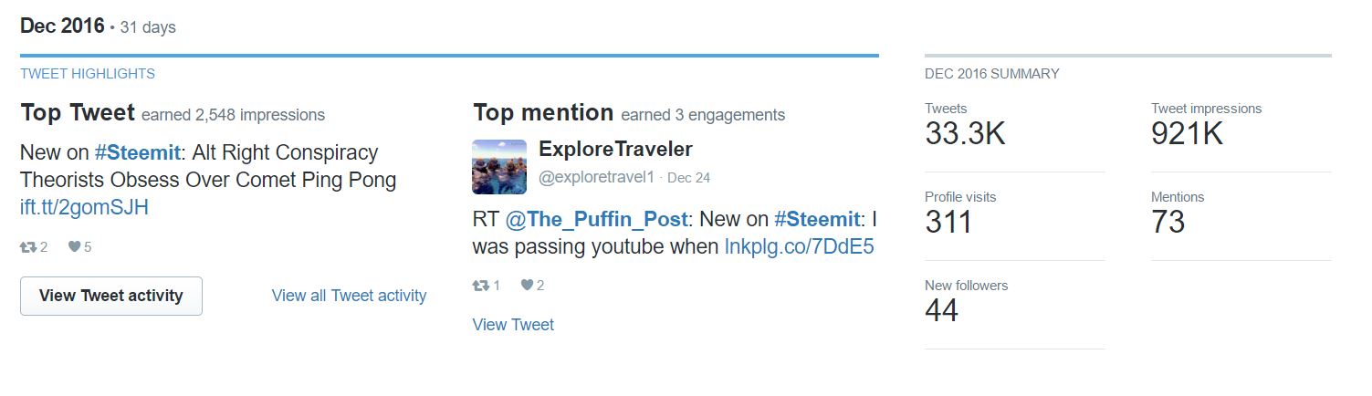This screenshot has width=1372, height=396.
Task: Click the ExploreTraveler account name
Action: click(x=615, y=149)
